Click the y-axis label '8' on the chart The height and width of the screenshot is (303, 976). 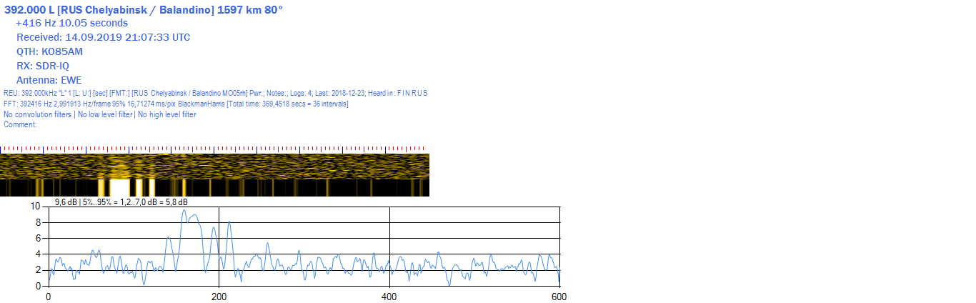(x=39, y=222)
